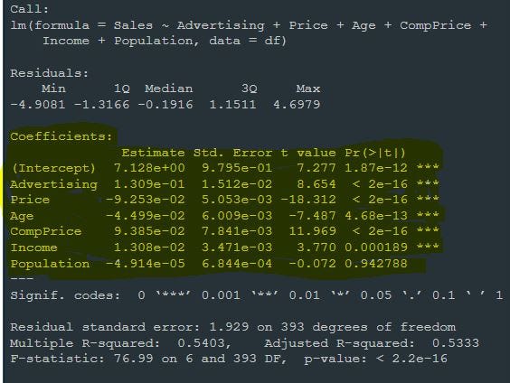The height and width of the screenshot is (383, 510).
Task: Select the Intercept std error 9.795e-01
Action: [237, 168]
